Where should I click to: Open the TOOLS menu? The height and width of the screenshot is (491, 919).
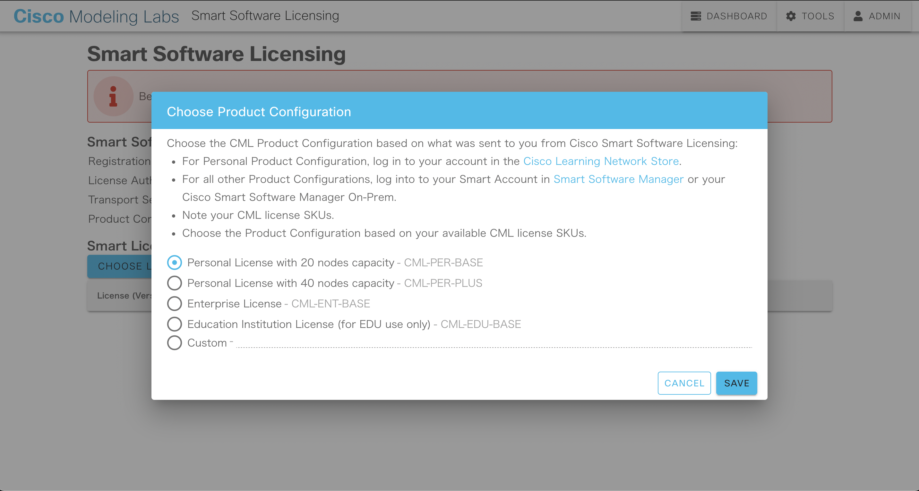pyautogui.click(x=818, y=16)
